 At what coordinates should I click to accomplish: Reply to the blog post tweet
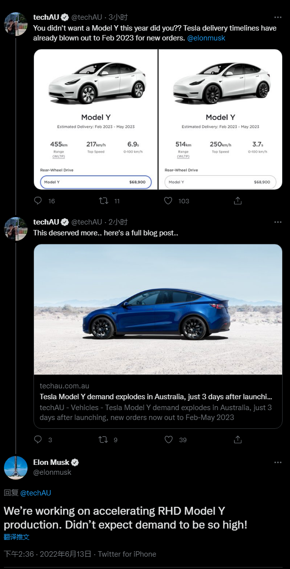click(x=38, y=439)
